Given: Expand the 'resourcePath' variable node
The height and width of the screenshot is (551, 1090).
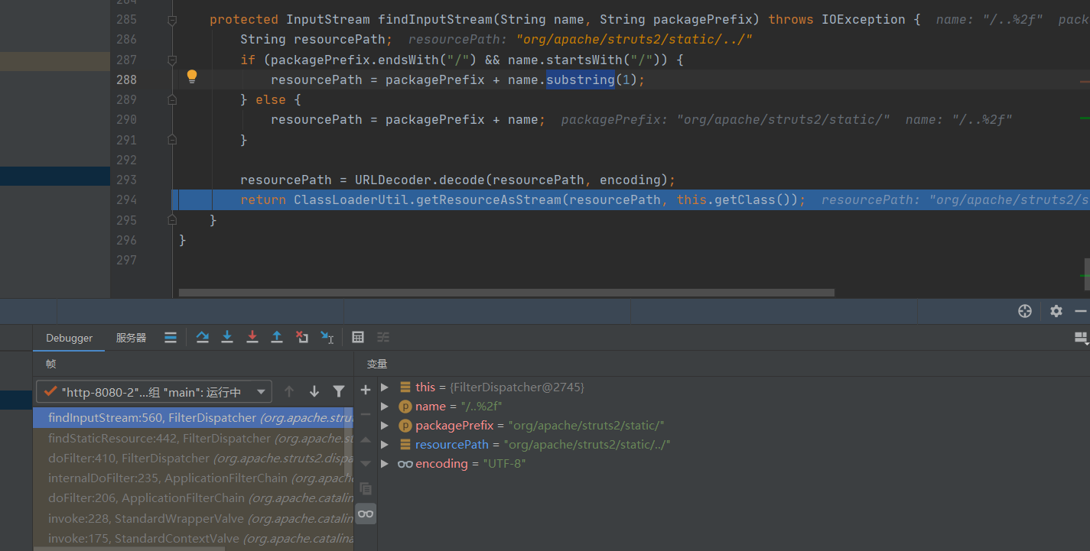Looking at the screenshot, I should (385, 445).
